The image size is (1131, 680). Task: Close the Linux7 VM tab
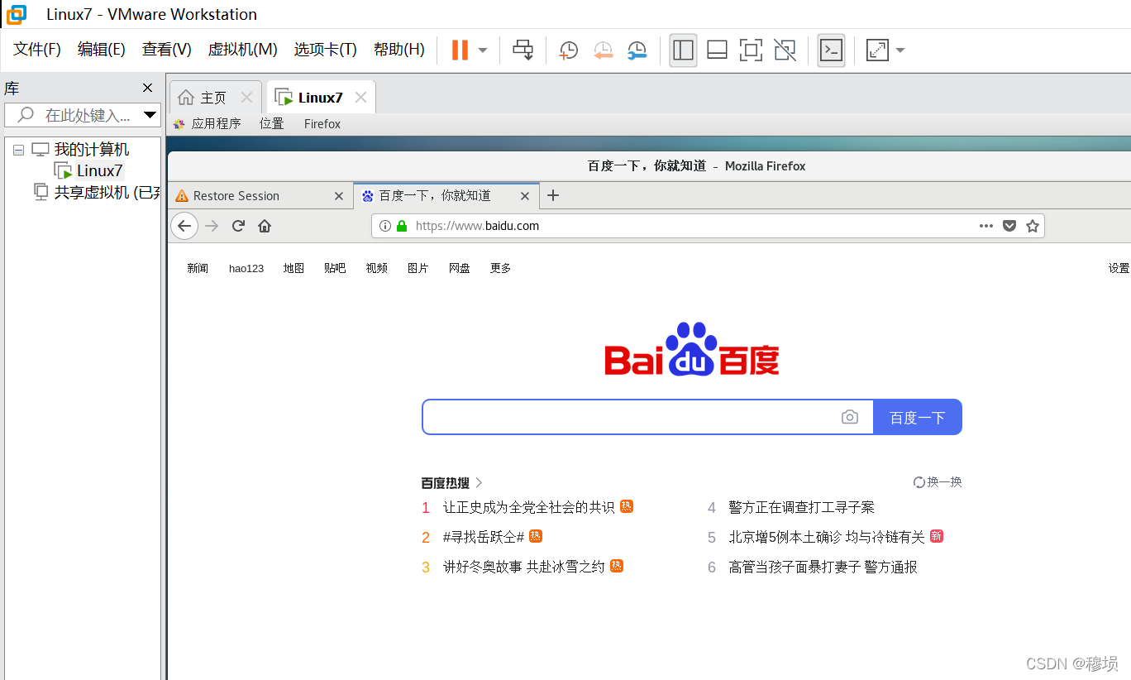[360, 98]
